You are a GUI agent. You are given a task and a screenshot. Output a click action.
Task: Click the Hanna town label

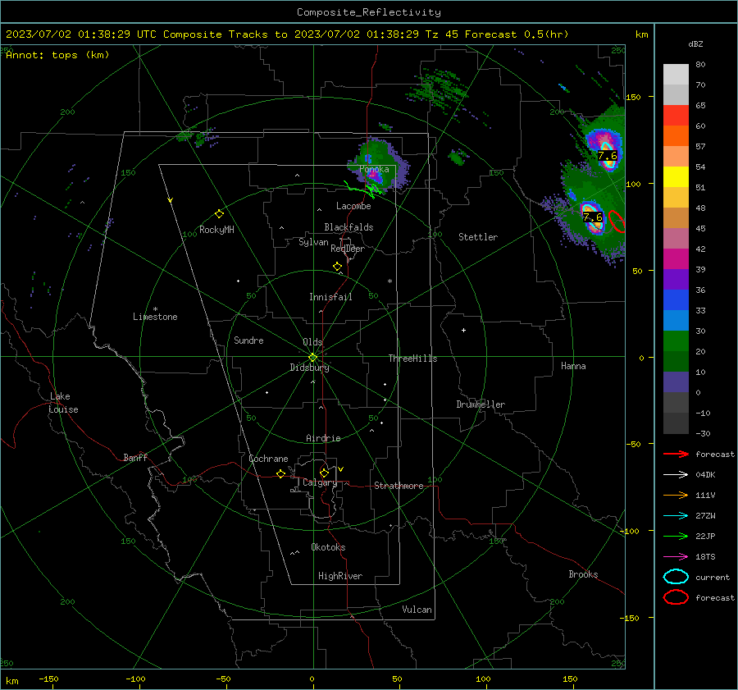[x=573, y=366]
